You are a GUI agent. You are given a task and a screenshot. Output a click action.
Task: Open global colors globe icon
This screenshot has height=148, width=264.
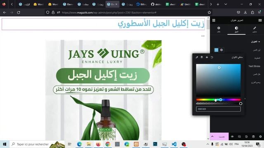pos(222,50)
